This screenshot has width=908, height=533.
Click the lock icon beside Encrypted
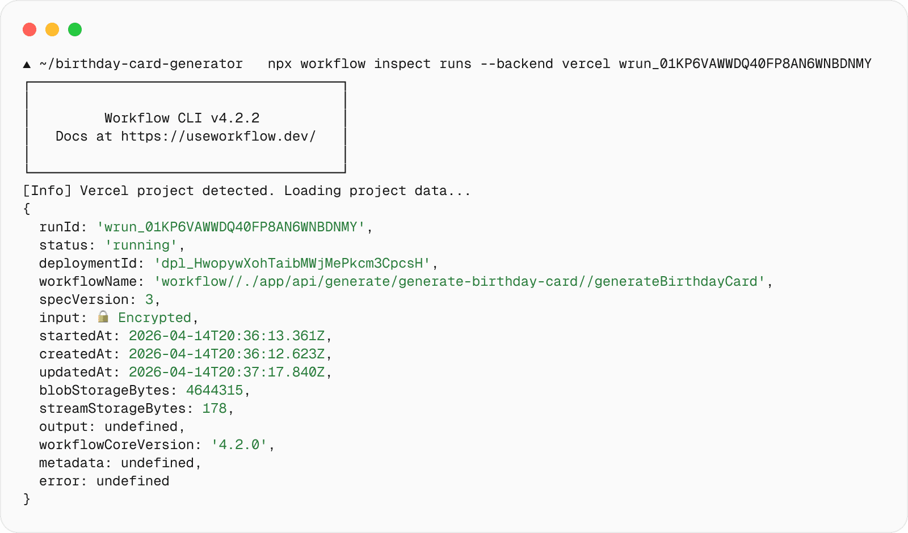point(103,317)
